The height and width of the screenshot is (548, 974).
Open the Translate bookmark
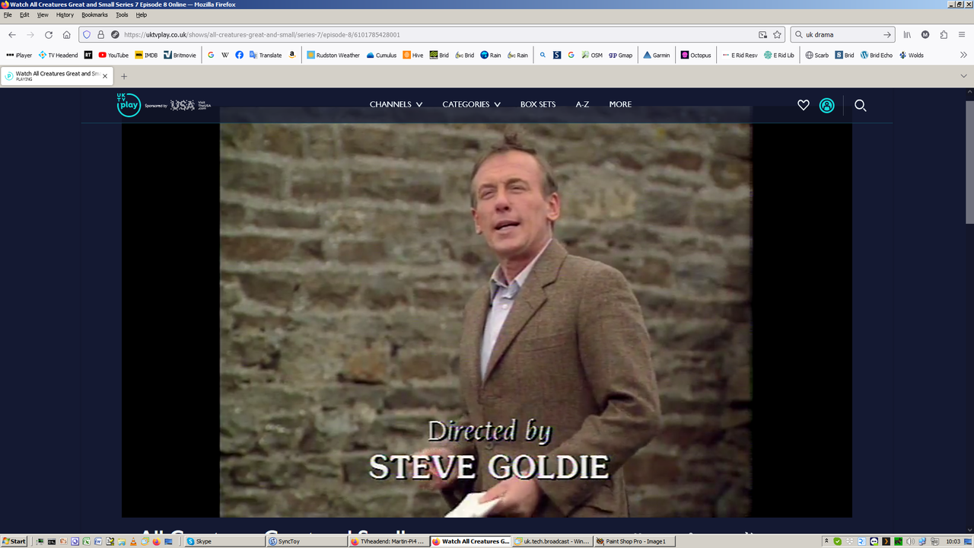tap(265, 55)
